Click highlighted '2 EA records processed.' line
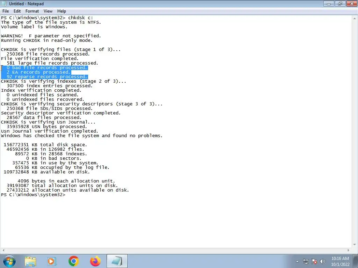 pyautogui.click(x=38, y=72)
